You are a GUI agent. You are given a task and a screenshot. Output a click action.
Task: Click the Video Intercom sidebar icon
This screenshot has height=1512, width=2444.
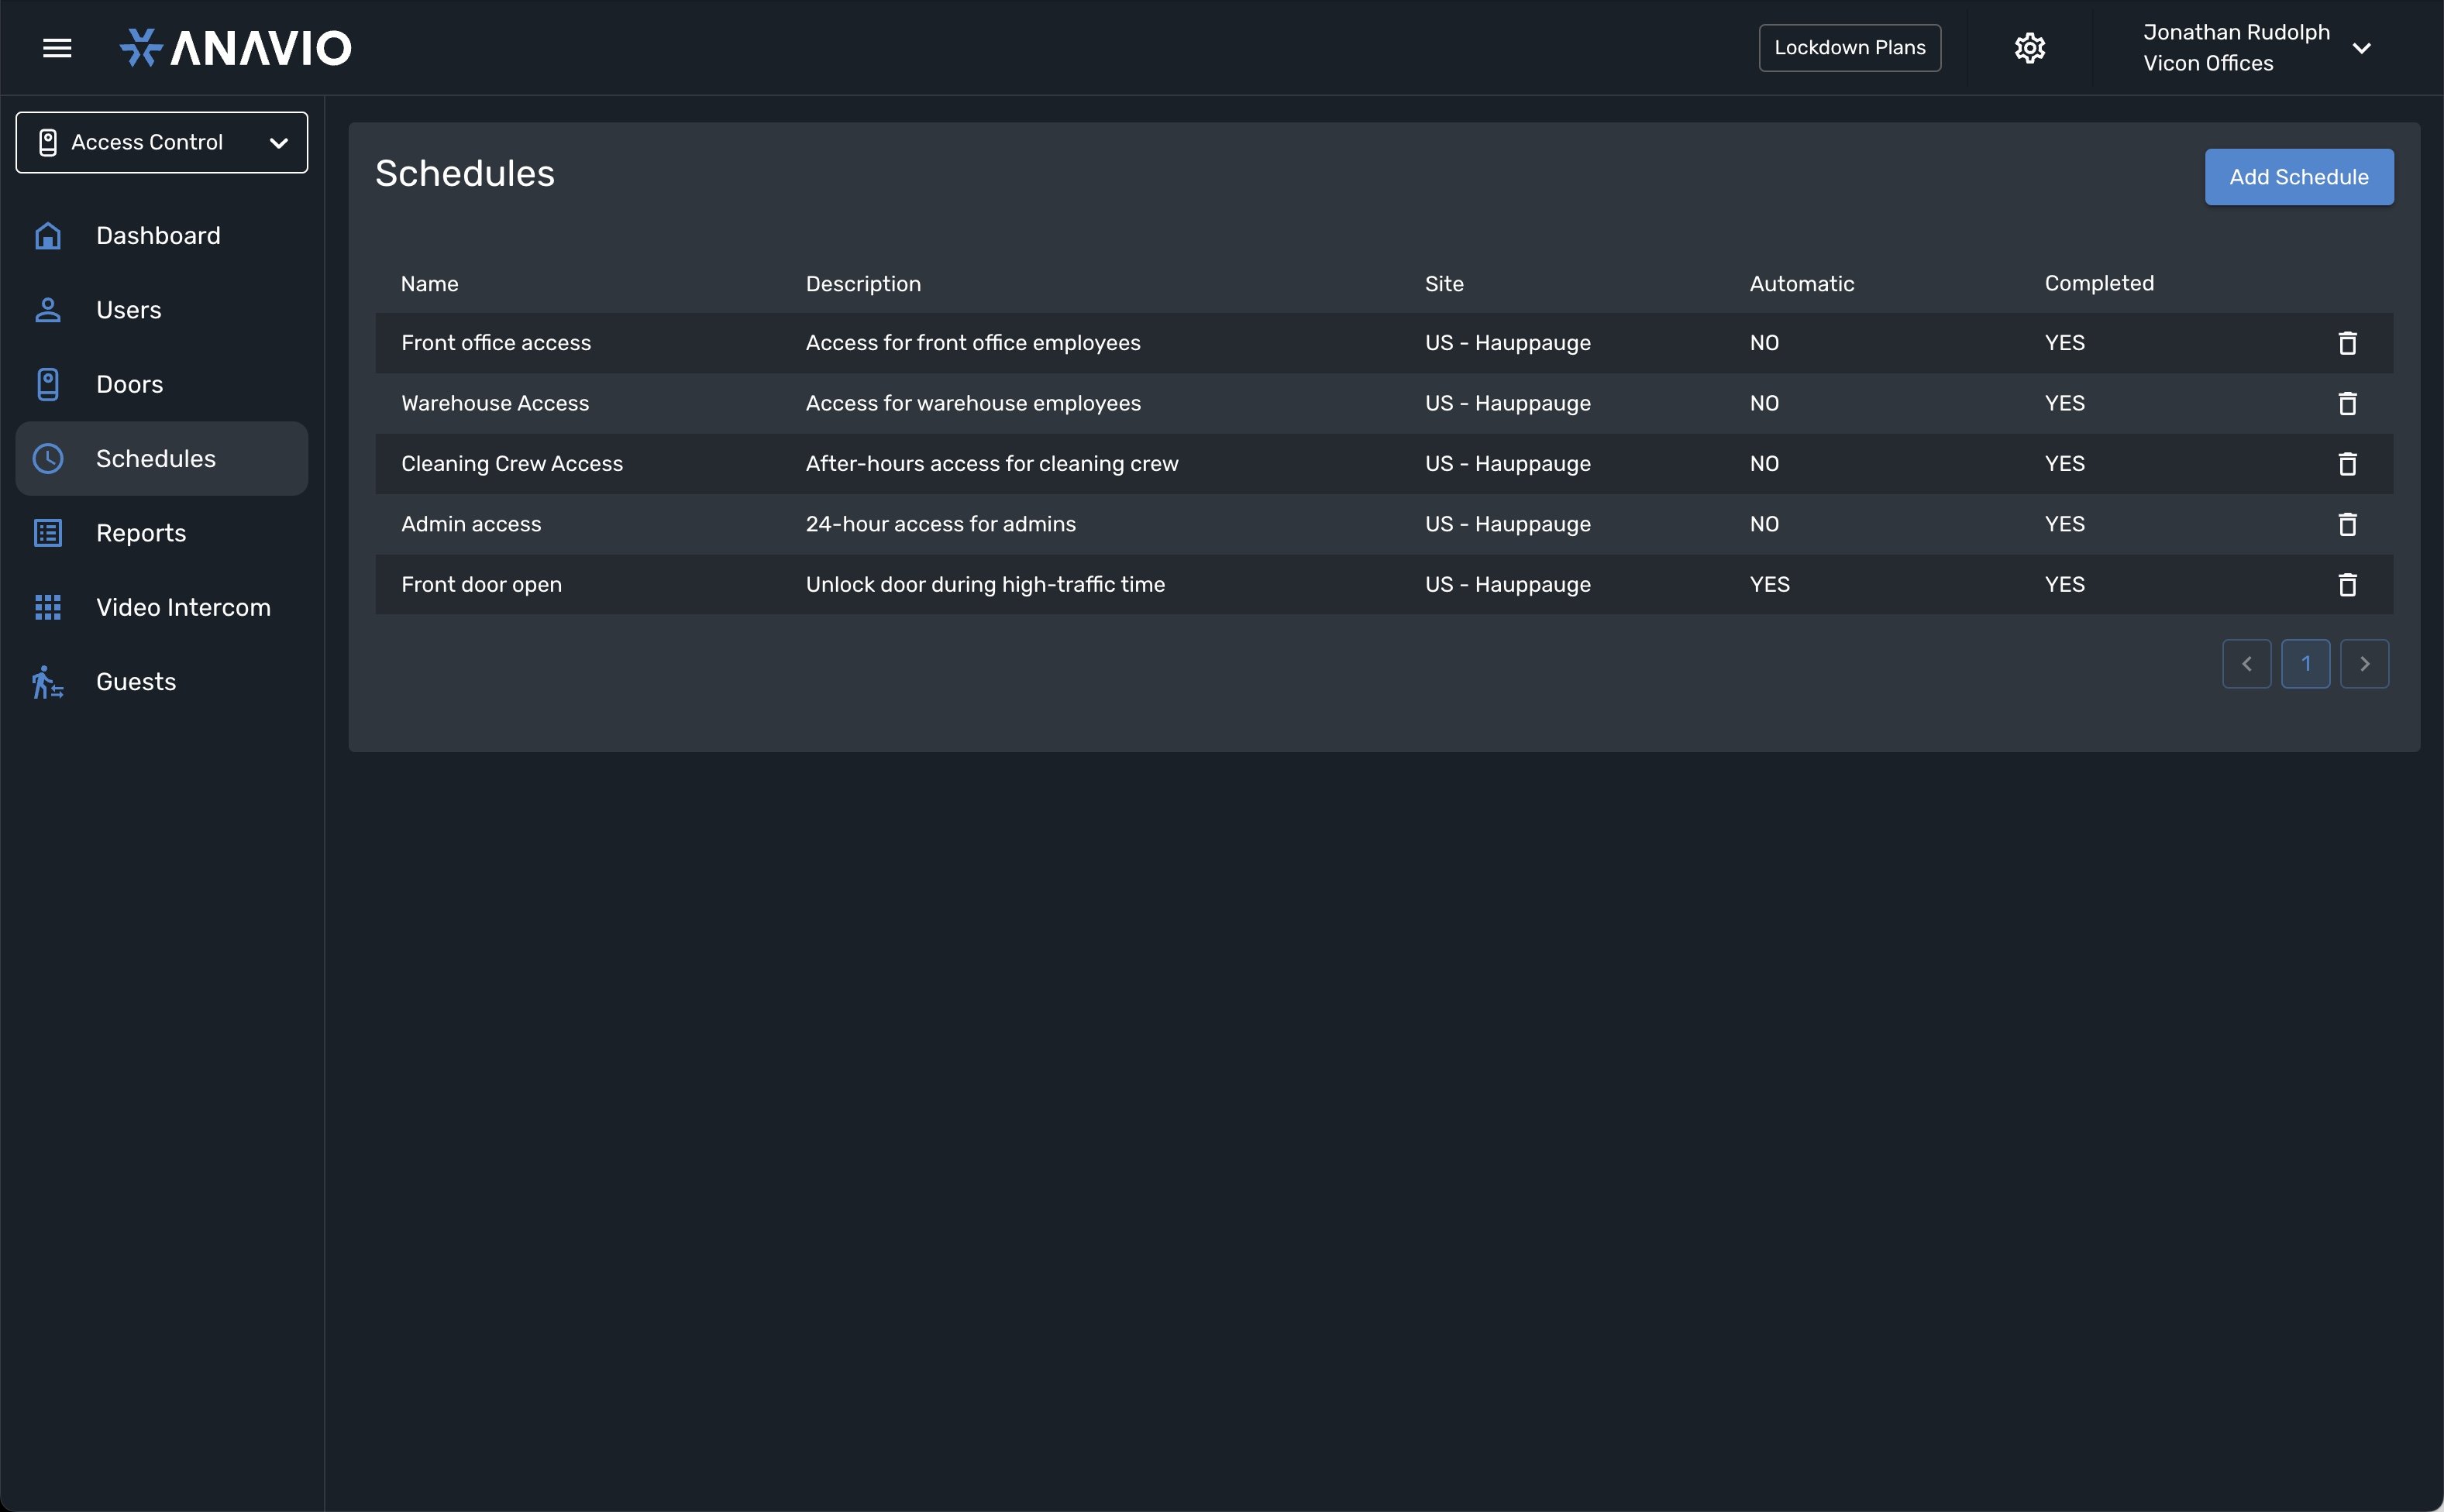tap(47, 607)
